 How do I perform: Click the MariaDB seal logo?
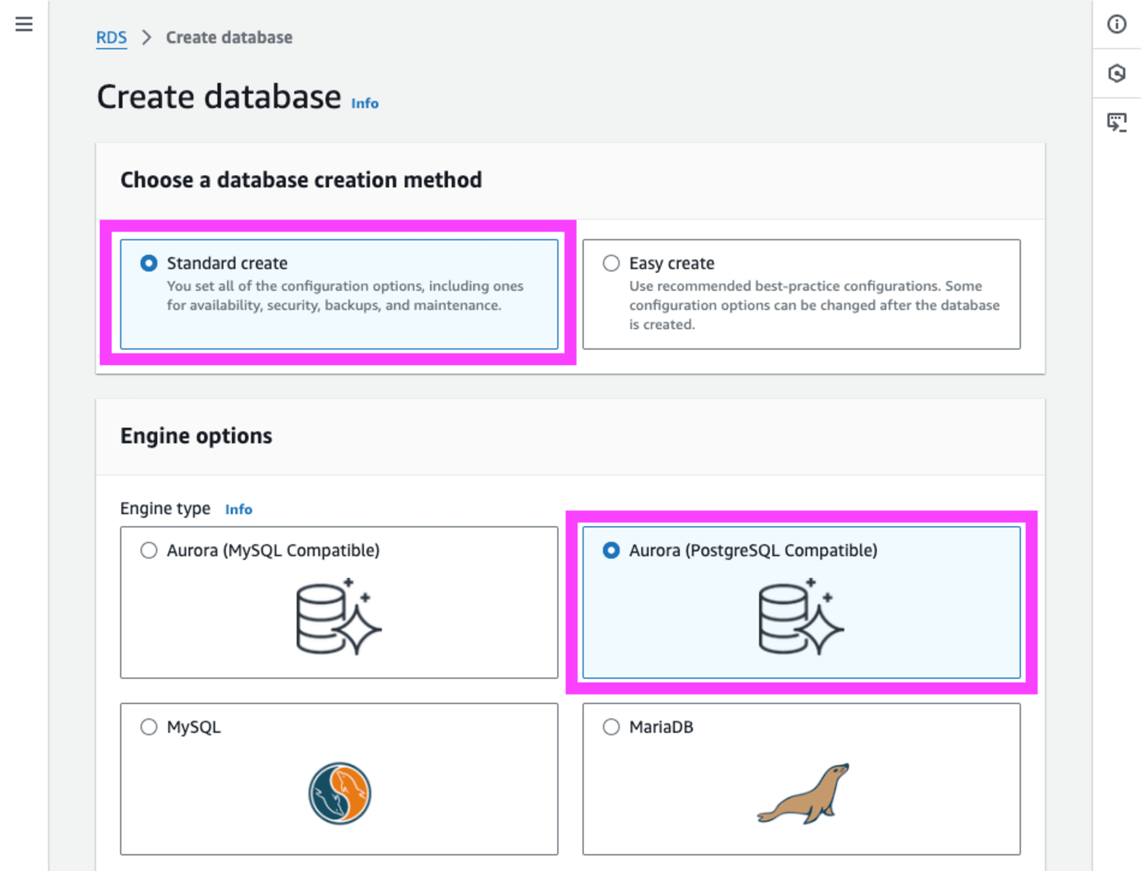[x=803, y=793]
